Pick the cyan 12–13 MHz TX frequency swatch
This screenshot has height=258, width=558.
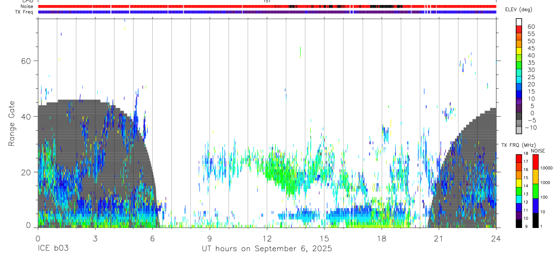tap(519, 199)
